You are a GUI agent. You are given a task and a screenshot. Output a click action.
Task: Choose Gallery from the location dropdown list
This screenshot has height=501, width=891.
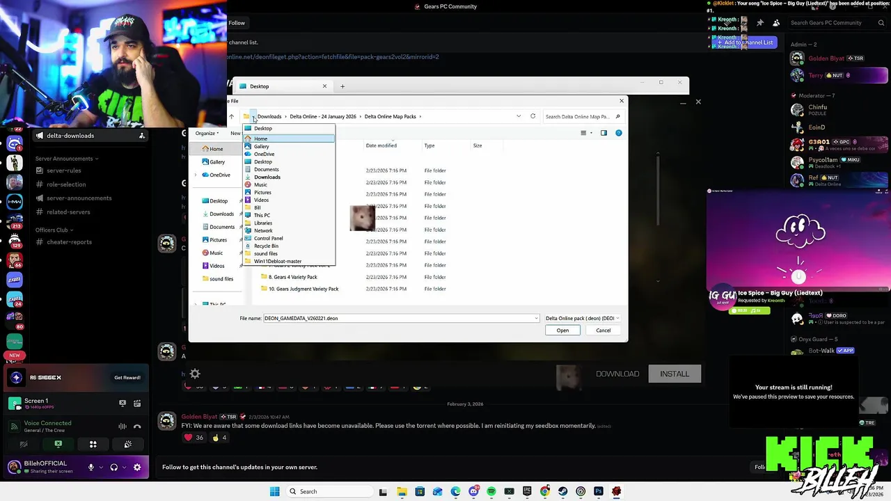pos(289,146)
